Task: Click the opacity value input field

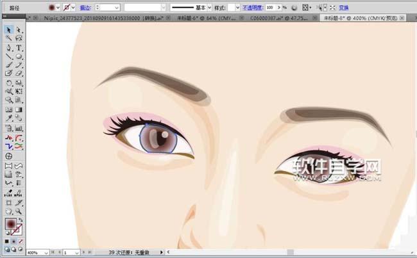Action: (269, 7)
